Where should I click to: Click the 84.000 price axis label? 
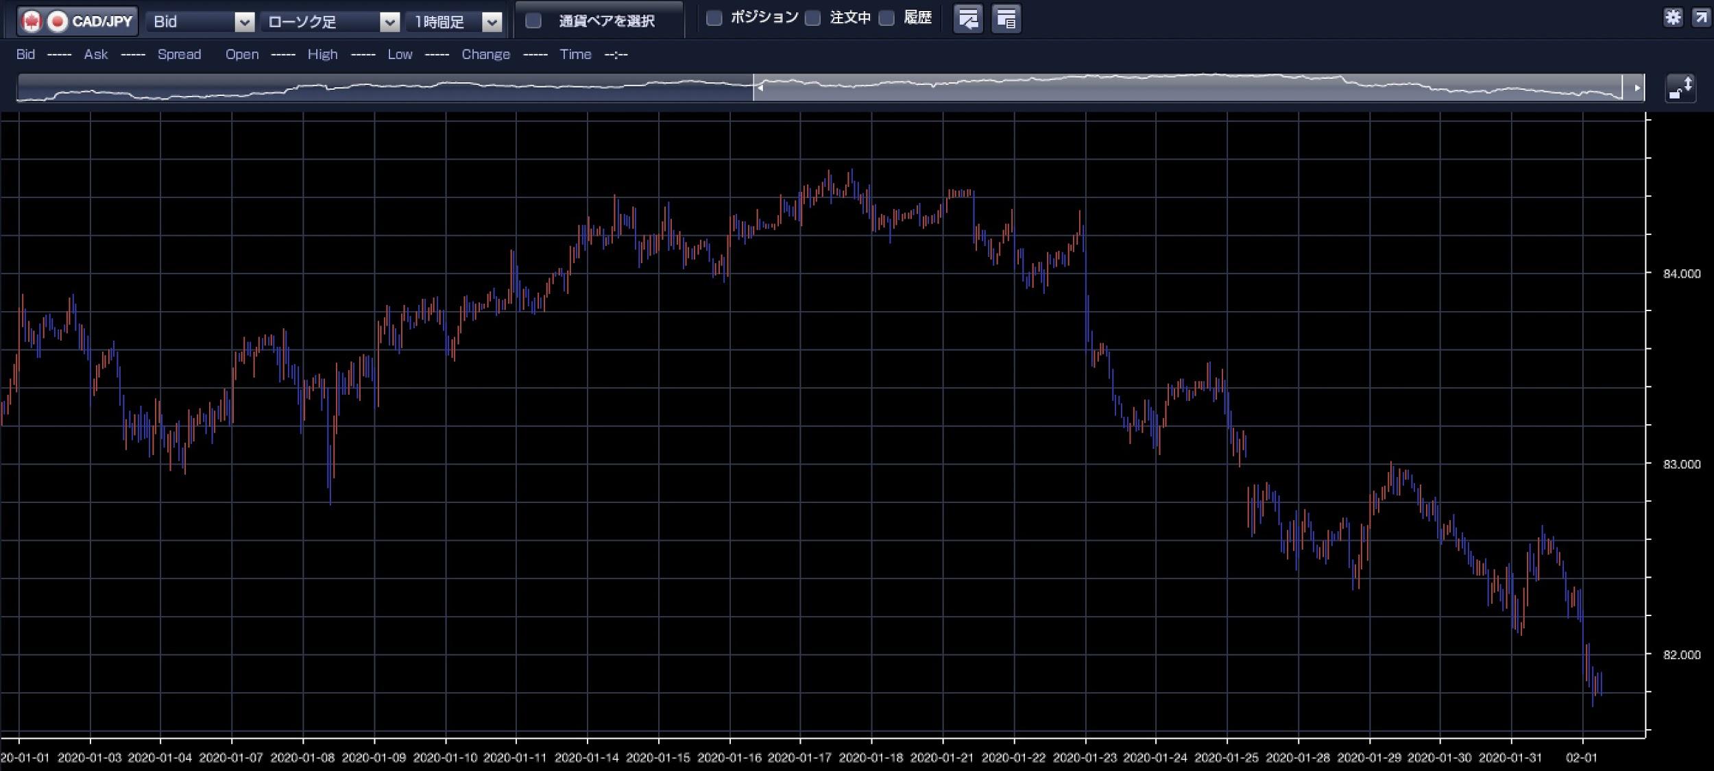click(x=1682, y=273)
